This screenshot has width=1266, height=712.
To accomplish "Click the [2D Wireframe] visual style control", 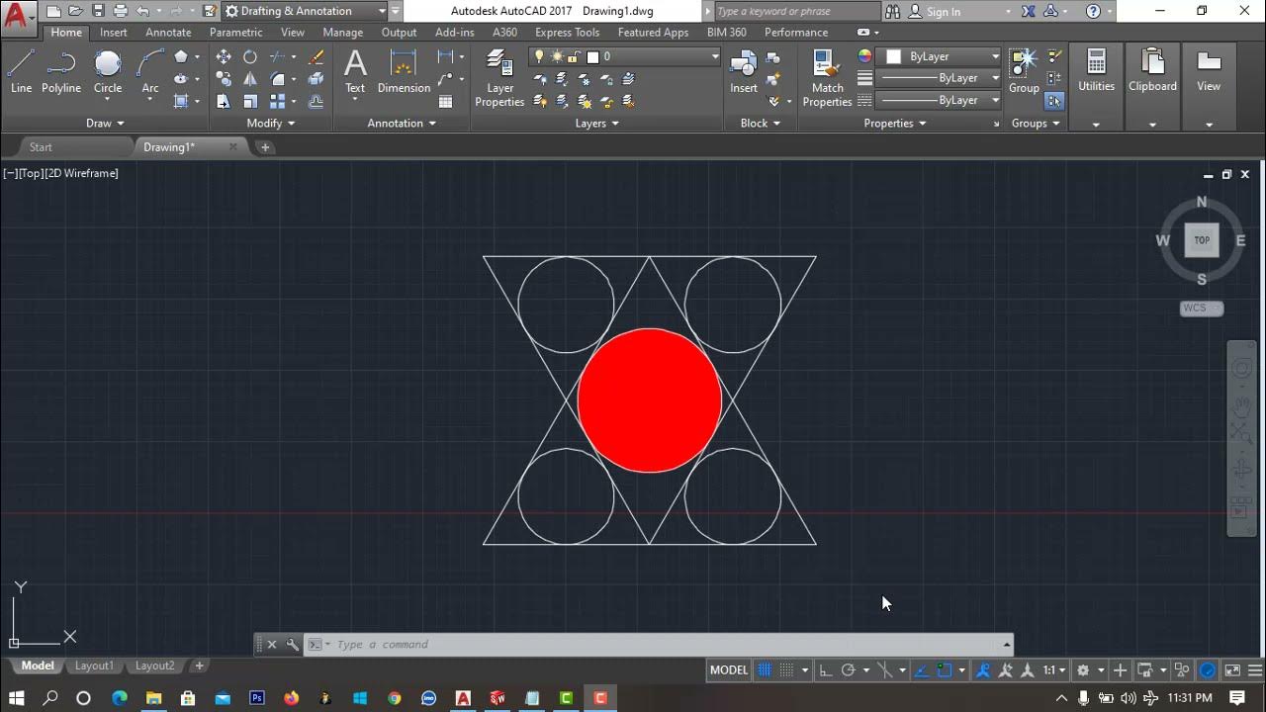I will point(81,173).
